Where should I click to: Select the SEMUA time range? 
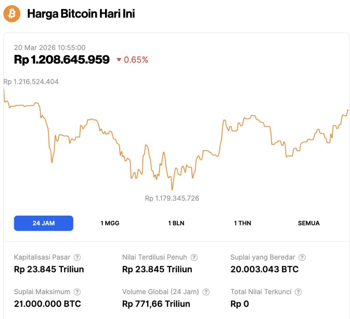click(x=309, y=223)
